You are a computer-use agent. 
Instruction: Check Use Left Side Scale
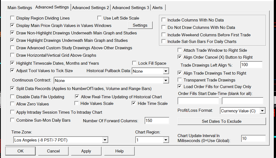pyautogui.click(x=100, y=18)
